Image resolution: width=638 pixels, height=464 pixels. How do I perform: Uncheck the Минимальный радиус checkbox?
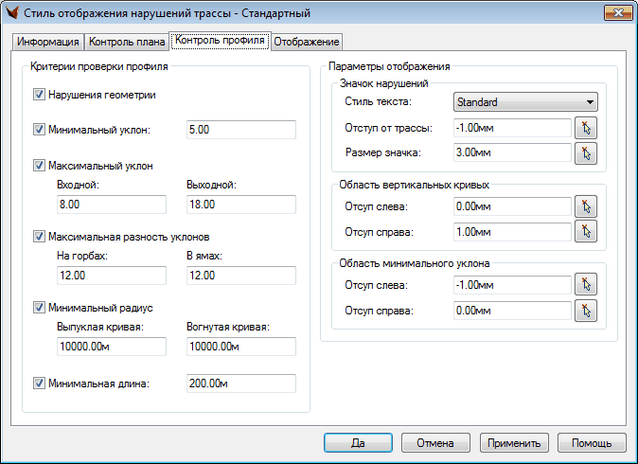(39, 308)
